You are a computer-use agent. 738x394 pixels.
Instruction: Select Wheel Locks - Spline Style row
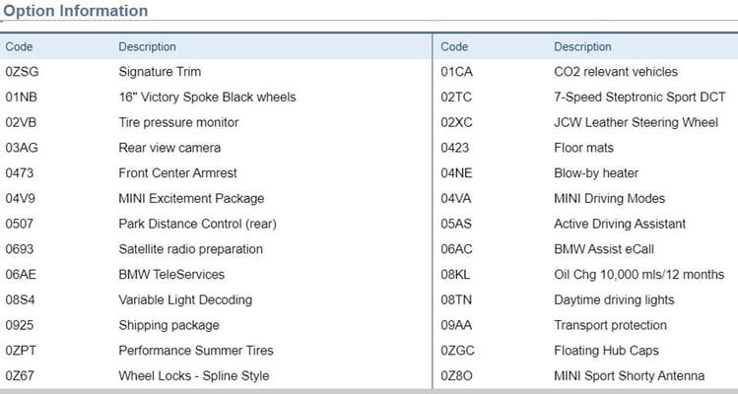pyautogui.click(x=193, y=375)
